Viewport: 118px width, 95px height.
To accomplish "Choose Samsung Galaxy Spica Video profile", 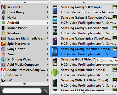I will 84,41.
